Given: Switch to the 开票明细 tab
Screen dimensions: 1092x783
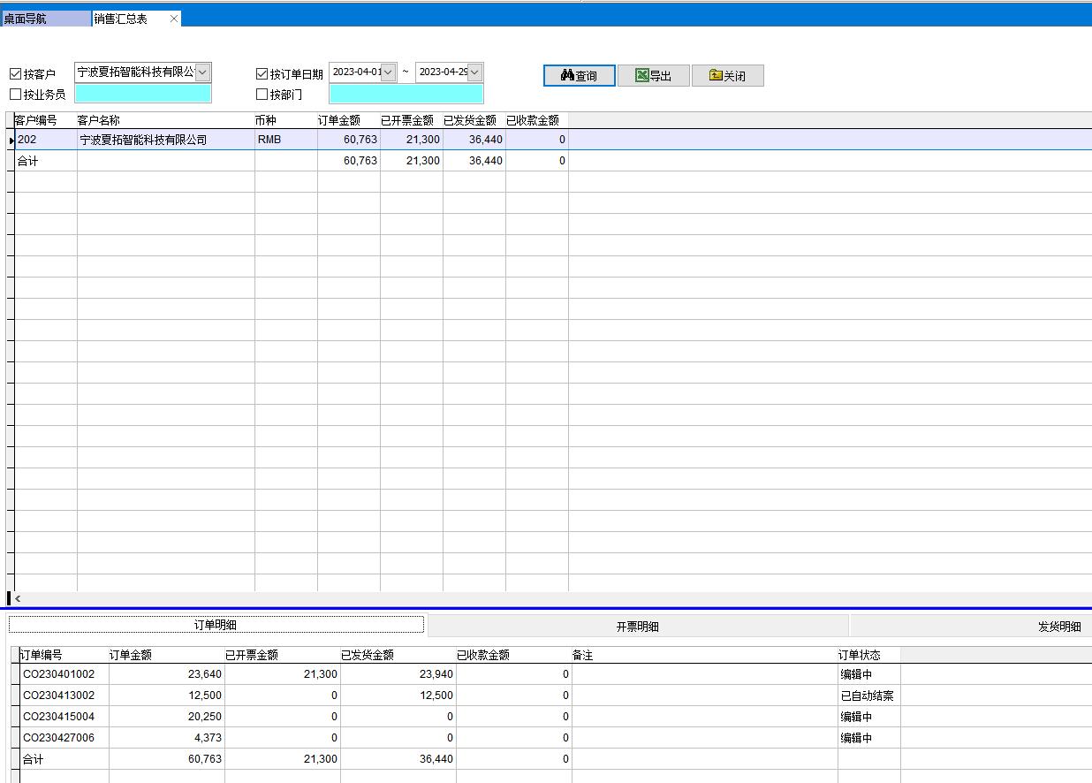Looking at the screenshot, I should pyautogui.click(x=637, y=627).
